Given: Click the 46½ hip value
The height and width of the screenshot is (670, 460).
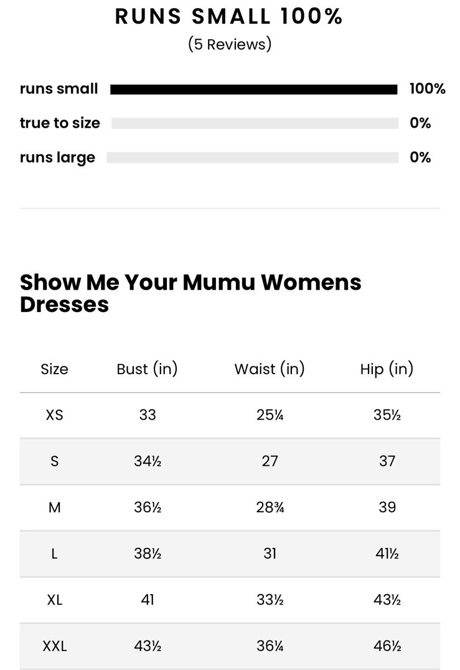Looking at the screenshot, I should [387, 646].
